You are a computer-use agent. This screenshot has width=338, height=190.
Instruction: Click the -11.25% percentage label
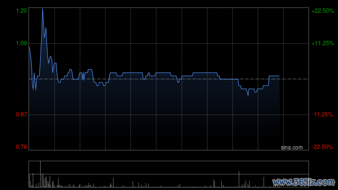tap(322, 115)
